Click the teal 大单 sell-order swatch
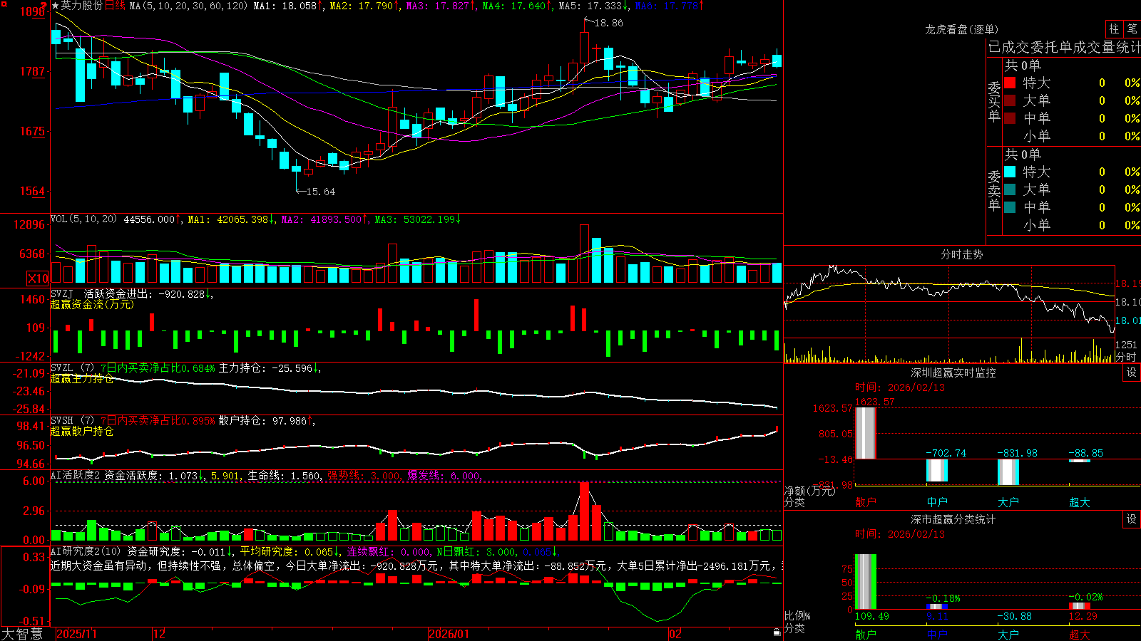The height and width of the screenshot is (641, 1141). (1010, 189)
